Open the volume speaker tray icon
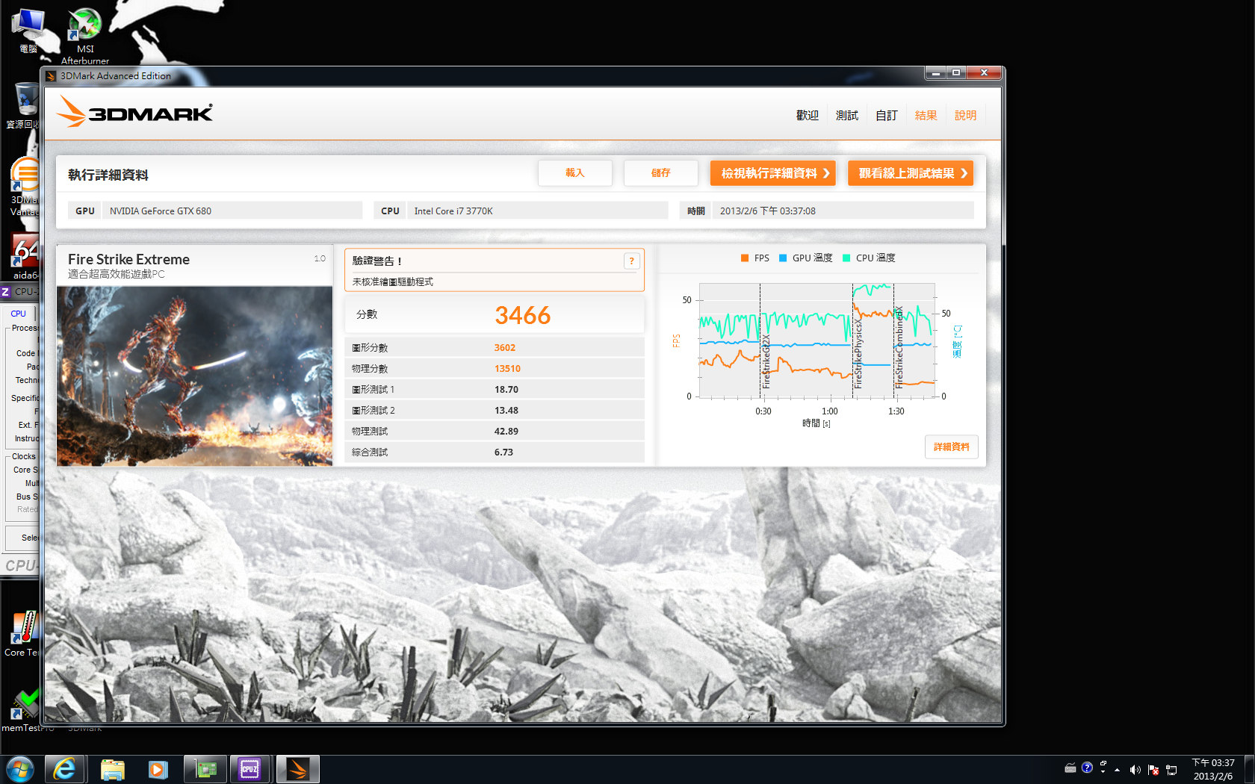Screen dimensions: 1255x784 point(1135,769)
